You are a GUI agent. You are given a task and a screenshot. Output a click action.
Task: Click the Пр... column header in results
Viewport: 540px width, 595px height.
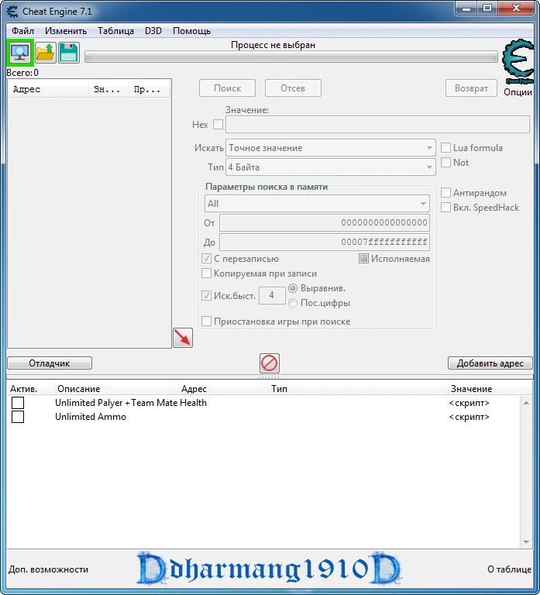[x=150, y=89]
